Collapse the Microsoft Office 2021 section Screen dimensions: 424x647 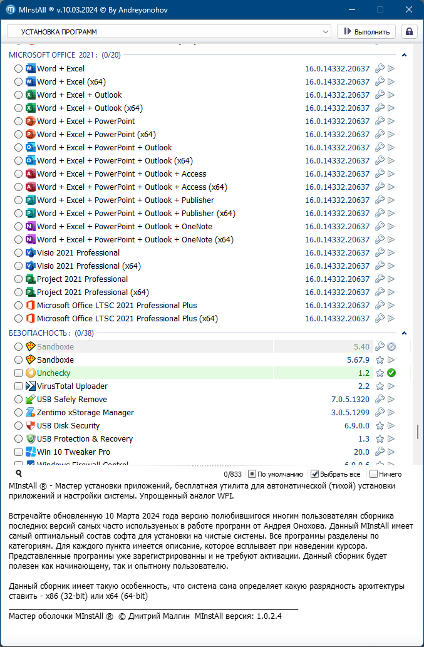405,55
